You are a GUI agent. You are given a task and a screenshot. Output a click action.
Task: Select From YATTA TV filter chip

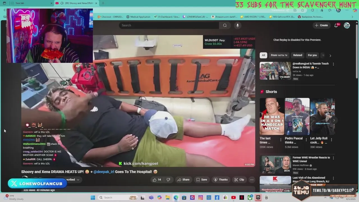point(279,55)
